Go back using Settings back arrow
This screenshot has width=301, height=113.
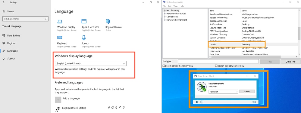pos(4,2)
